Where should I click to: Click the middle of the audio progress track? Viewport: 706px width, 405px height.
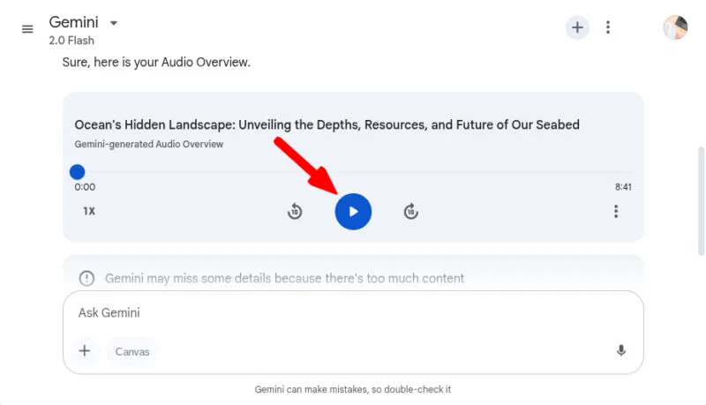pos(354,172)
